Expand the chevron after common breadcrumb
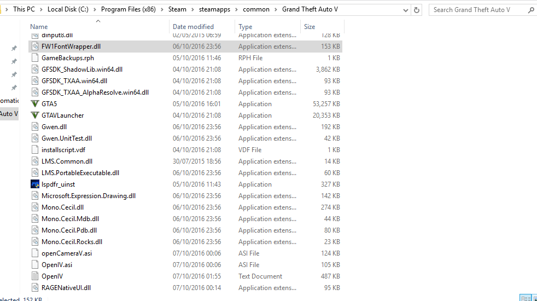Screen dimensions: 537x301 tap(276, 10)
